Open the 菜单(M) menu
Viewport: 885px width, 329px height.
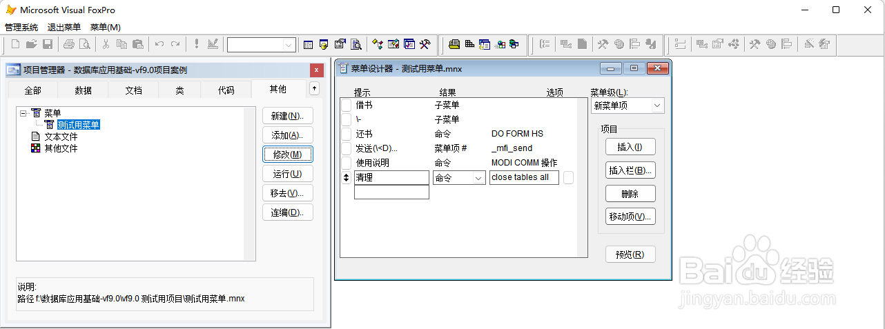(x=106, y=27)
